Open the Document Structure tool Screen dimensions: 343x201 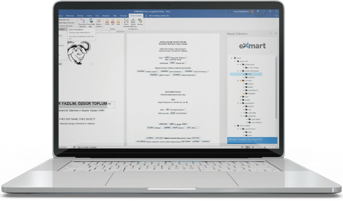coord(83,23)
